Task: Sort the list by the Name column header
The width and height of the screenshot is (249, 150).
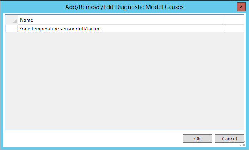Action: [x=122, y=20]
